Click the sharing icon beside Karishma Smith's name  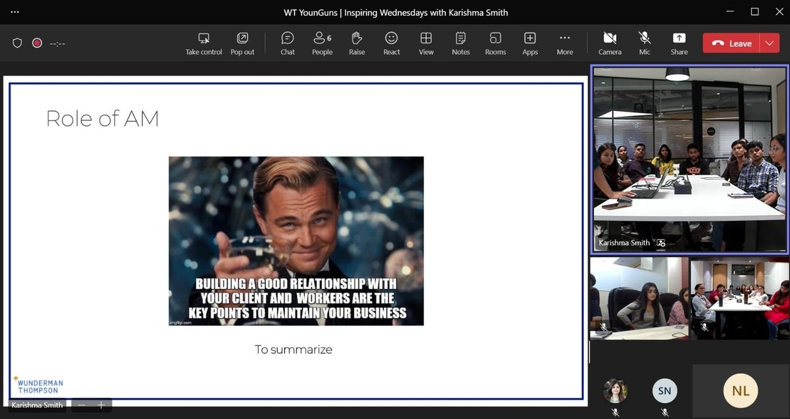click(660, 243)
